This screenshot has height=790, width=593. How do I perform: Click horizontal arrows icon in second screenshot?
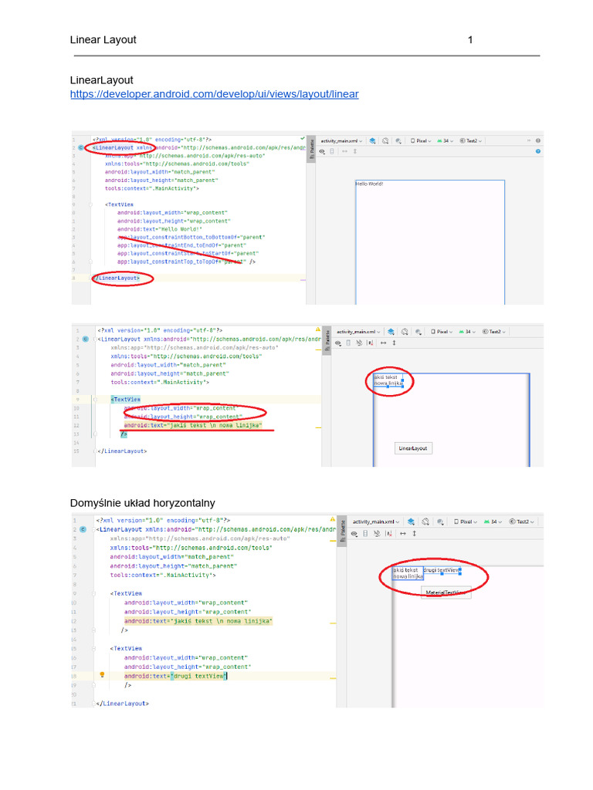coord(383,343)
